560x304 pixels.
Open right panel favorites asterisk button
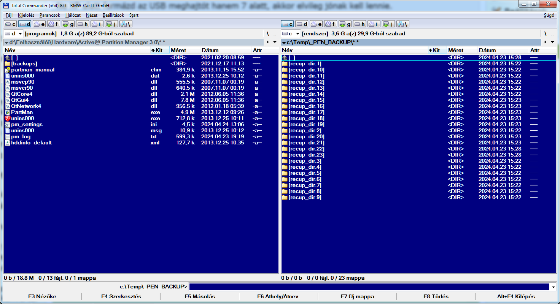(545, 42)
